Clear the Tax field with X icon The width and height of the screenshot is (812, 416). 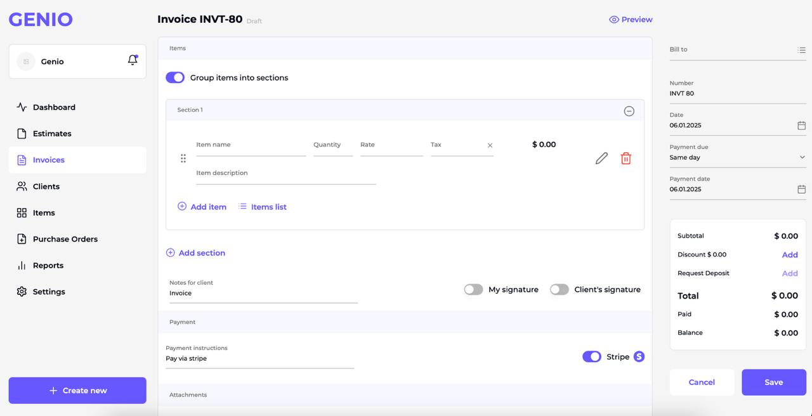pyautogui.click(x=490, y=145)
